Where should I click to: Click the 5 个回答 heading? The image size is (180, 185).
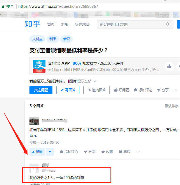(x=37, y=106)
